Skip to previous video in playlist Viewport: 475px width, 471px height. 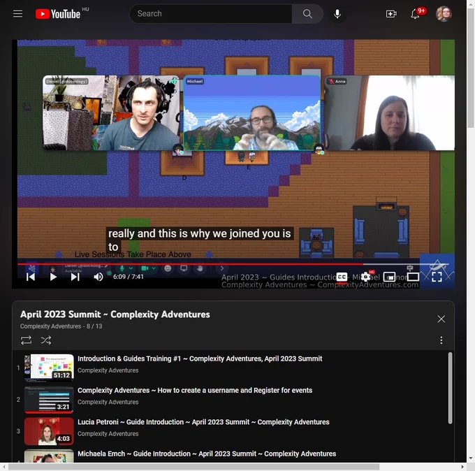[x=31, y=277]
